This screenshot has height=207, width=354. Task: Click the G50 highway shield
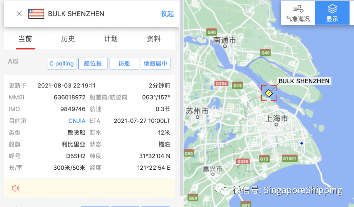[x=189, y=153]
